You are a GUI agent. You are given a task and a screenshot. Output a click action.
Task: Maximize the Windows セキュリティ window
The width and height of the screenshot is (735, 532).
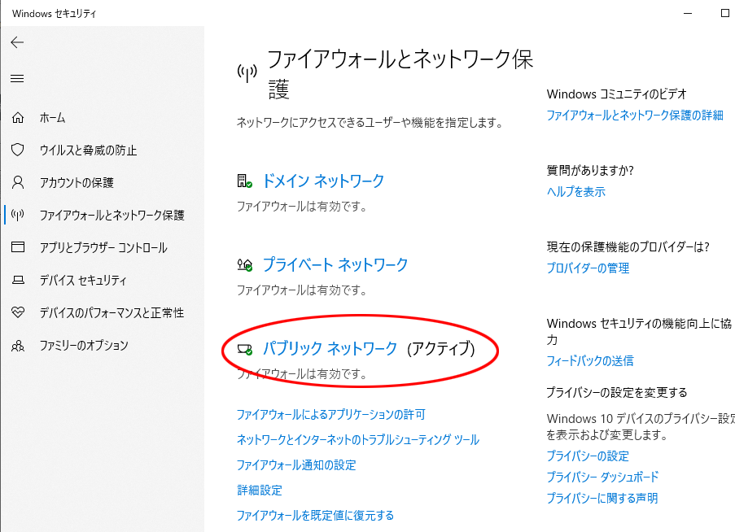(x=724, y=13)
